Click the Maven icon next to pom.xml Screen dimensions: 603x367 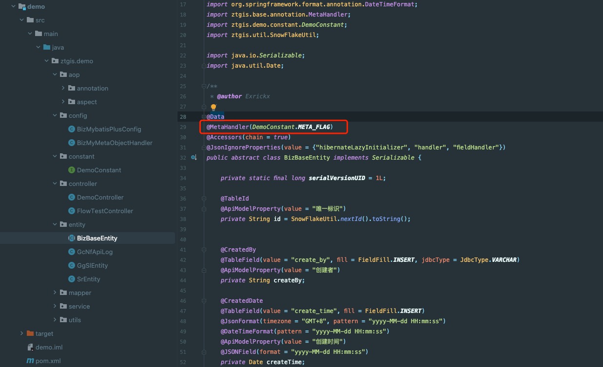click(x=30, y=361)
